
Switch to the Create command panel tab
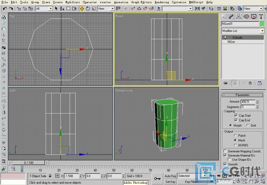pyautogui.click(x=223, y=16)
